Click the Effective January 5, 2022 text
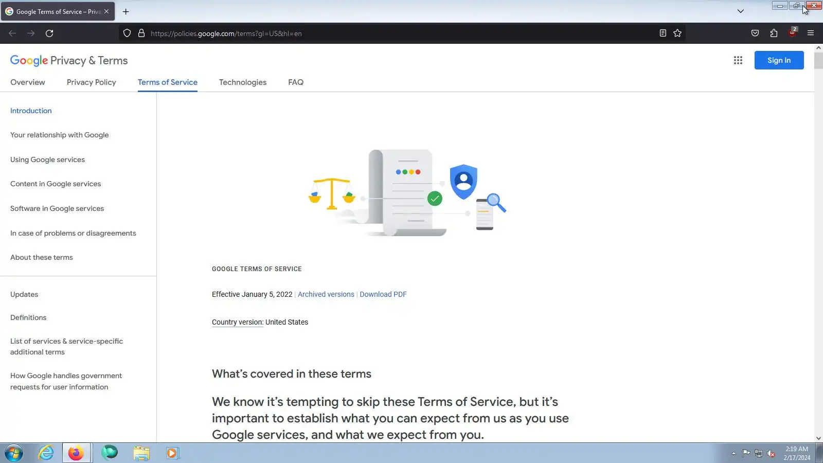 (252, 294)
